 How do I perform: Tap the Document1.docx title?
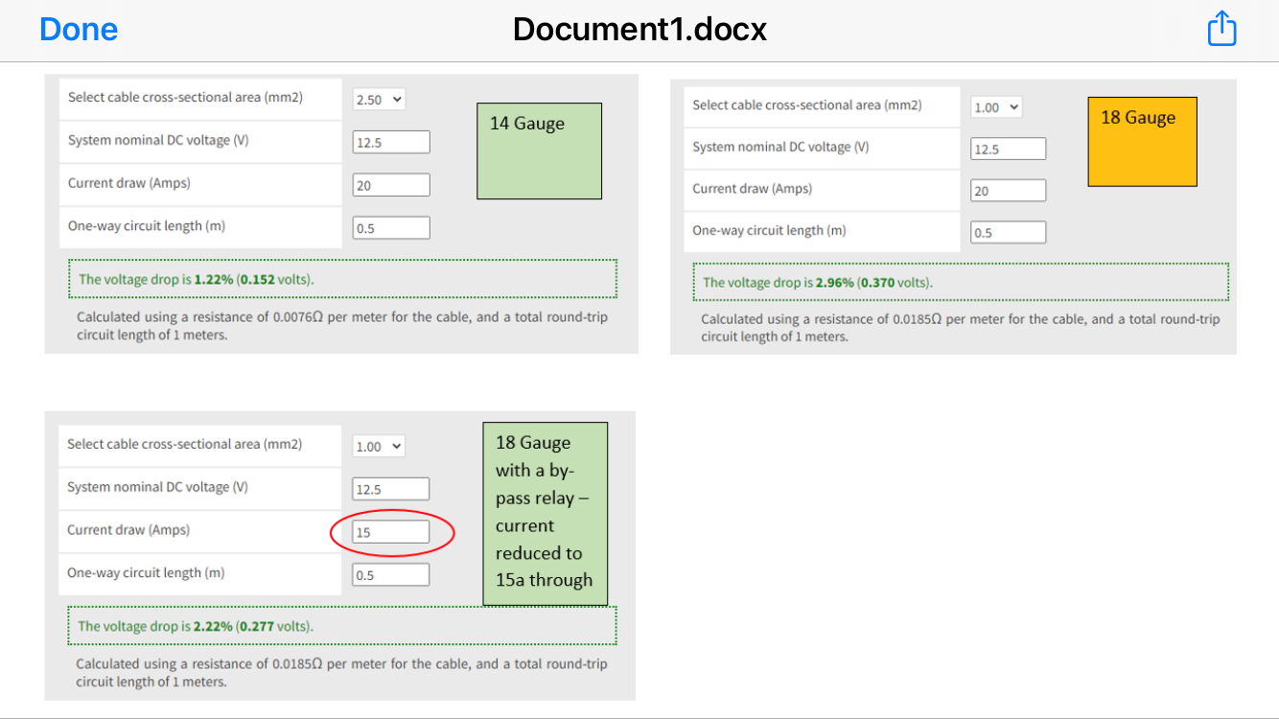pyautogui.click(x=639, y=30)
